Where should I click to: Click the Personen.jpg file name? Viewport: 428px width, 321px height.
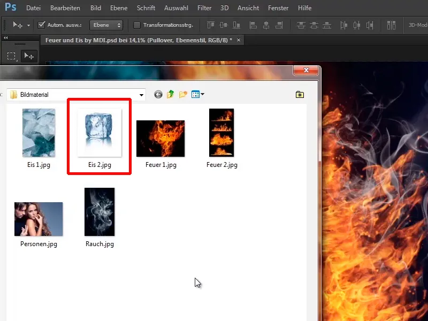[39, 244]
